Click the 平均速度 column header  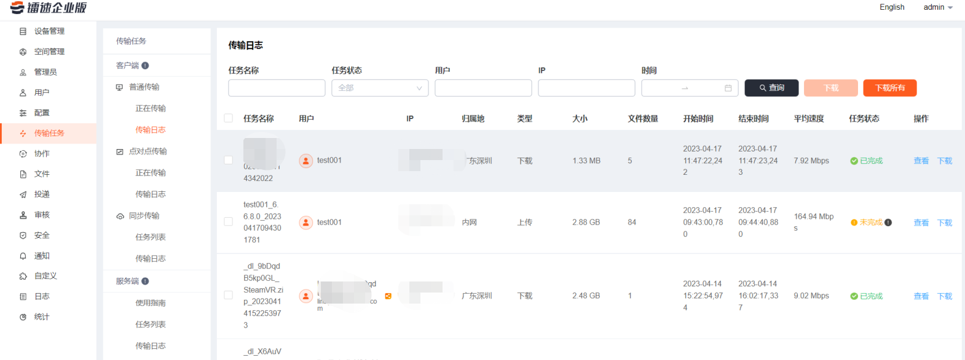[809, 119]
